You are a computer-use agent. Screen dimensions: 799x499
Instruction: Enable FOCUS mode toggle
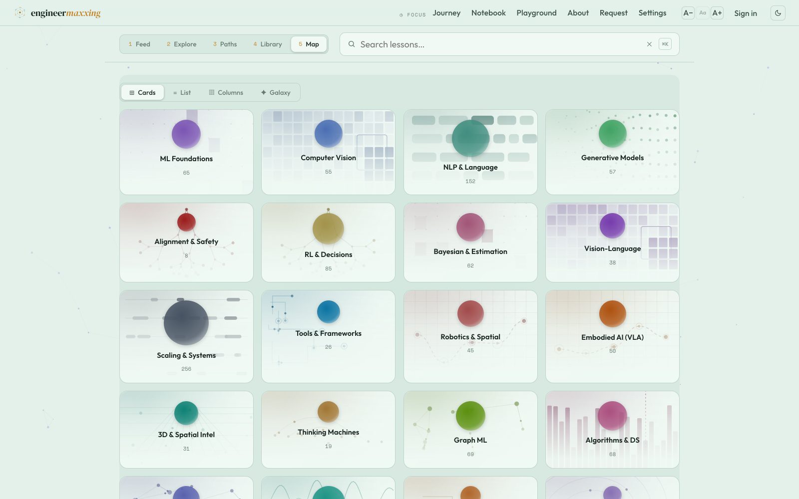pos(412,15)
